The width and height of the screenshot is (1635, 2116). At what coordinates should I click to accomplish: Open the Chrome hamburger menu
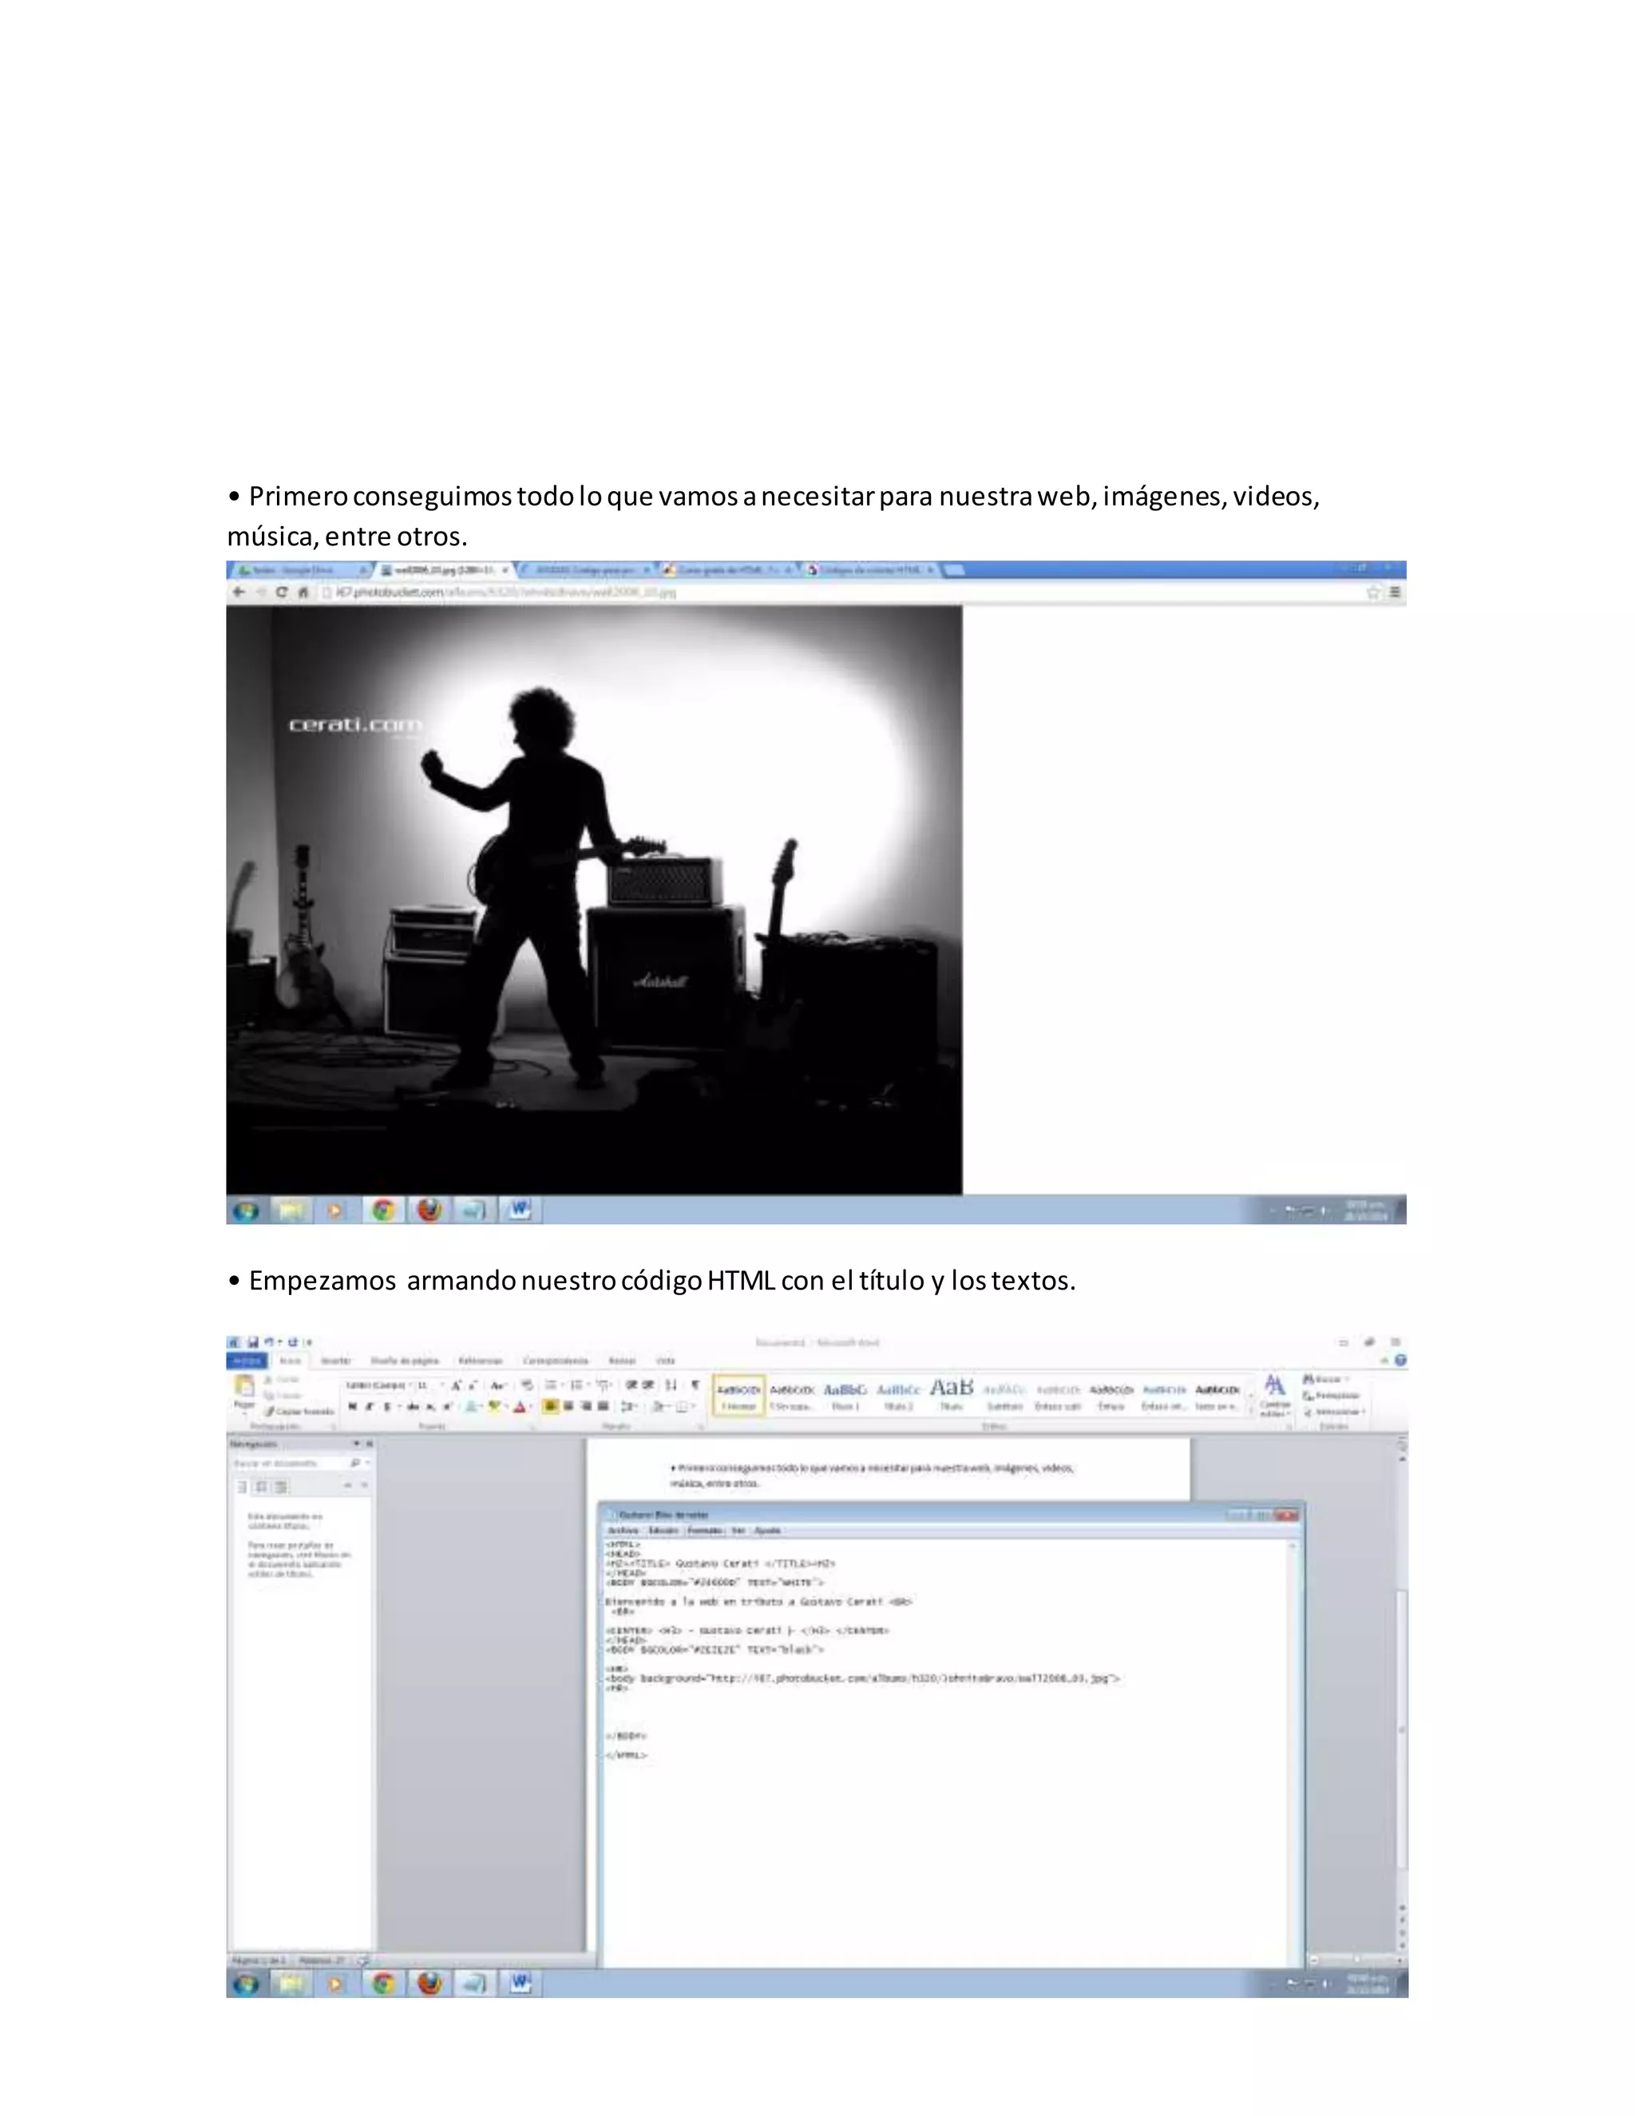pyautogui.click(x=1395, y=592)
